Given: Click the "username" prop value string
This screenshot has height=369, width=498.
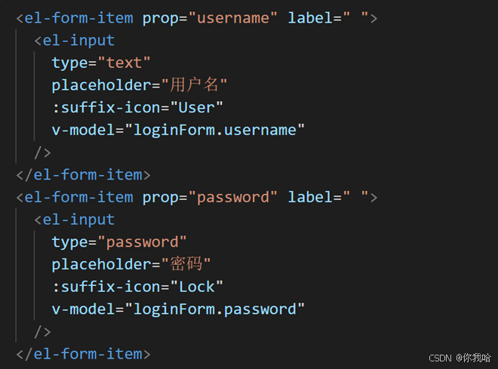Looking at the screenshot, I should point(233,18).
